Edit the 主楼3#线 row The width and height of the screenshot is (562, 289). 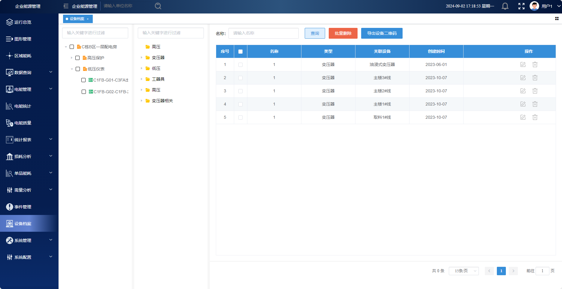[x=523, y=78]
